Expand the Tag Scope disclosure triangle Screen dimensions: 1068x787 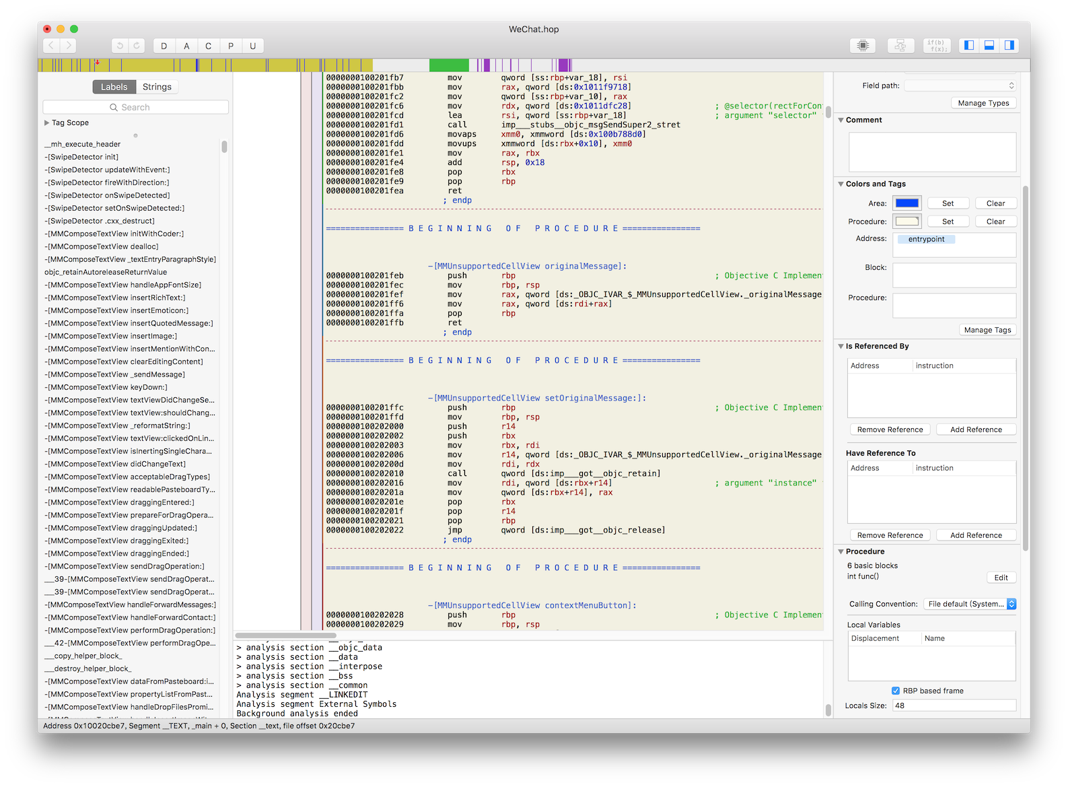(x=47, y=123)
